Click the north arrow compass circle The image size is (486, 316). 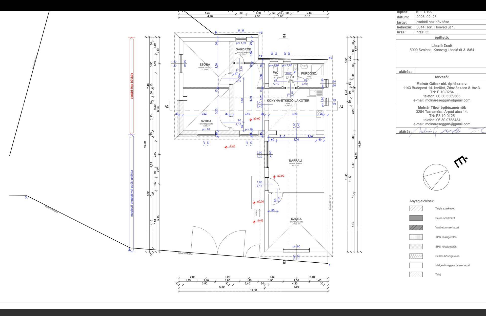436,177
